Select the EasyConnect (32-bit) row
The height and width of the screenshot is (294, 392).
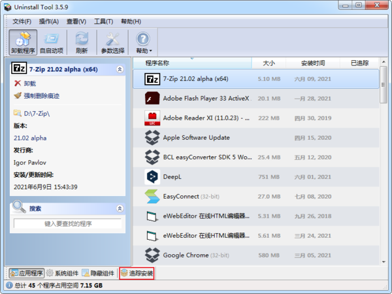[x=256, y=197]
